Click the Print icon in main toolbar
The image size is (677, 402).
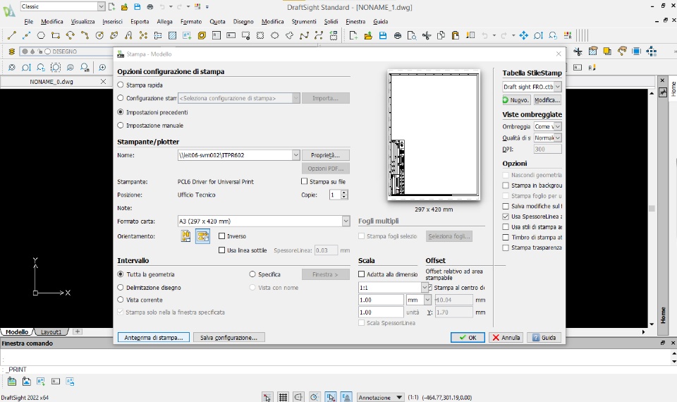click(397, 35)
